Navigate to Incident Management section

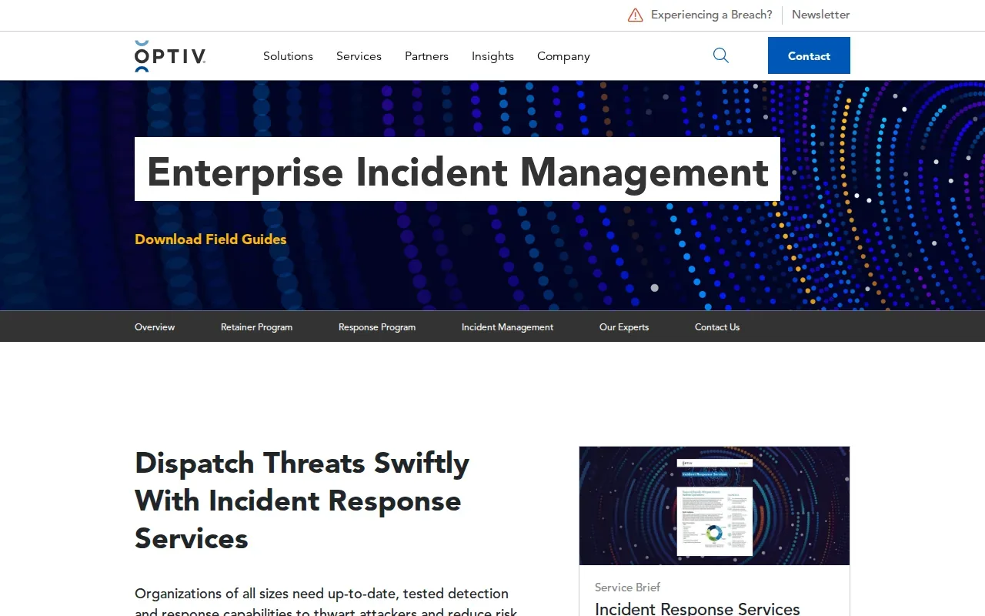[507, 327]
